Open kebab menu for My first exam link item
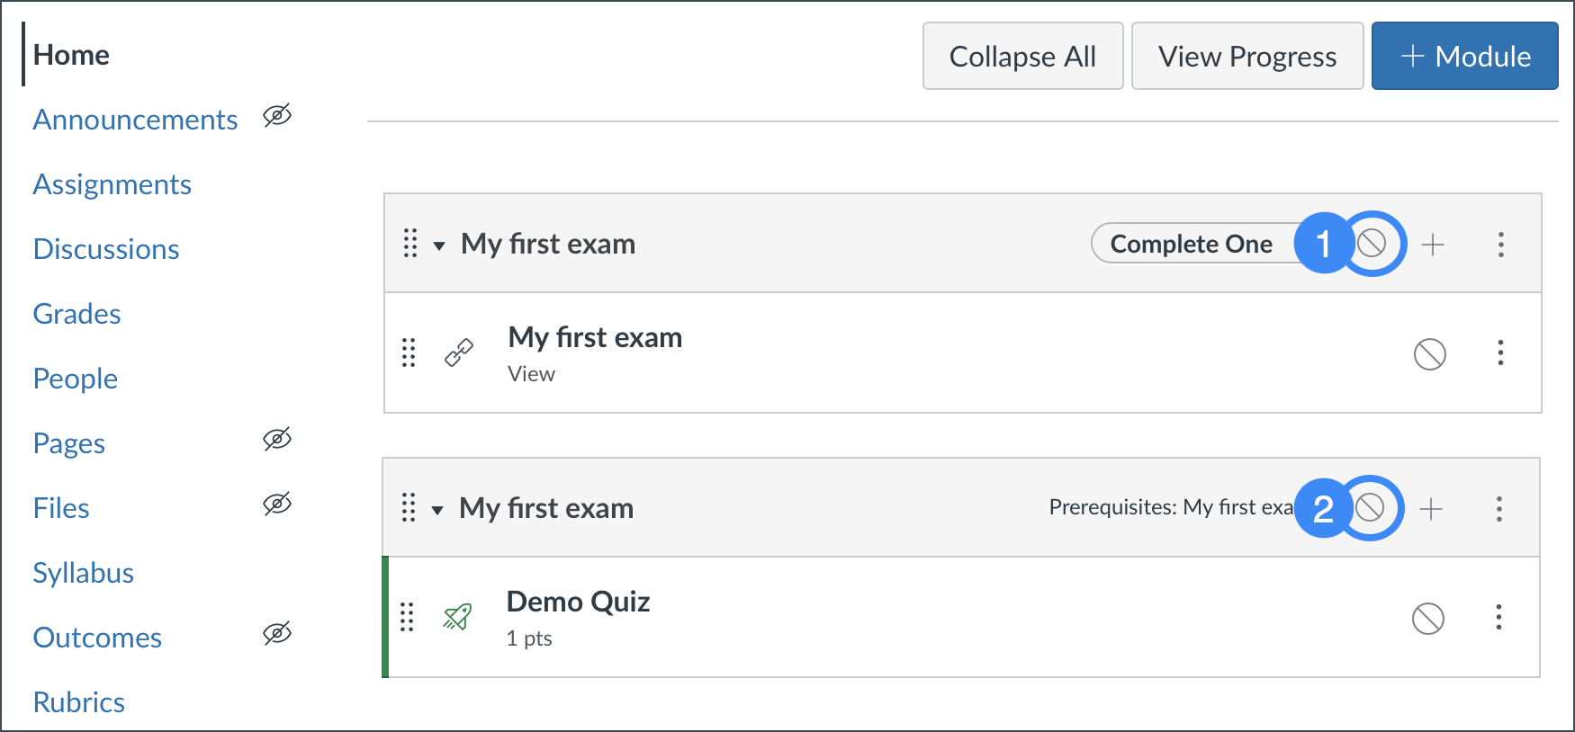The width and height of the screenshot is (1575, 732). pyautogui.click(x=1500, y=353)
